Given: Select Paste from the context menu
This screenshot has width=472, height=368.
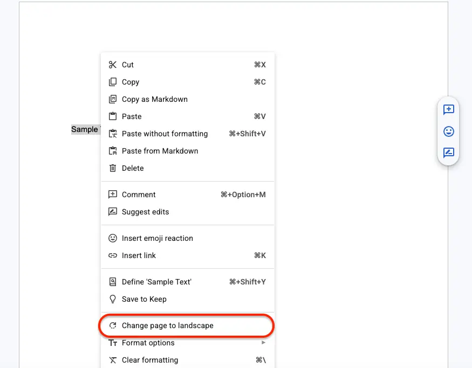Looking at the screenshot, I should coord(133,116).
